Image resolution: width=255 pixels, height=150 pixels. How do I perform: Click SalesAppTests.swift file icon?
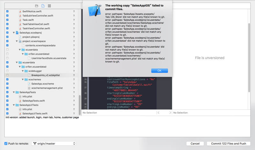20,101
